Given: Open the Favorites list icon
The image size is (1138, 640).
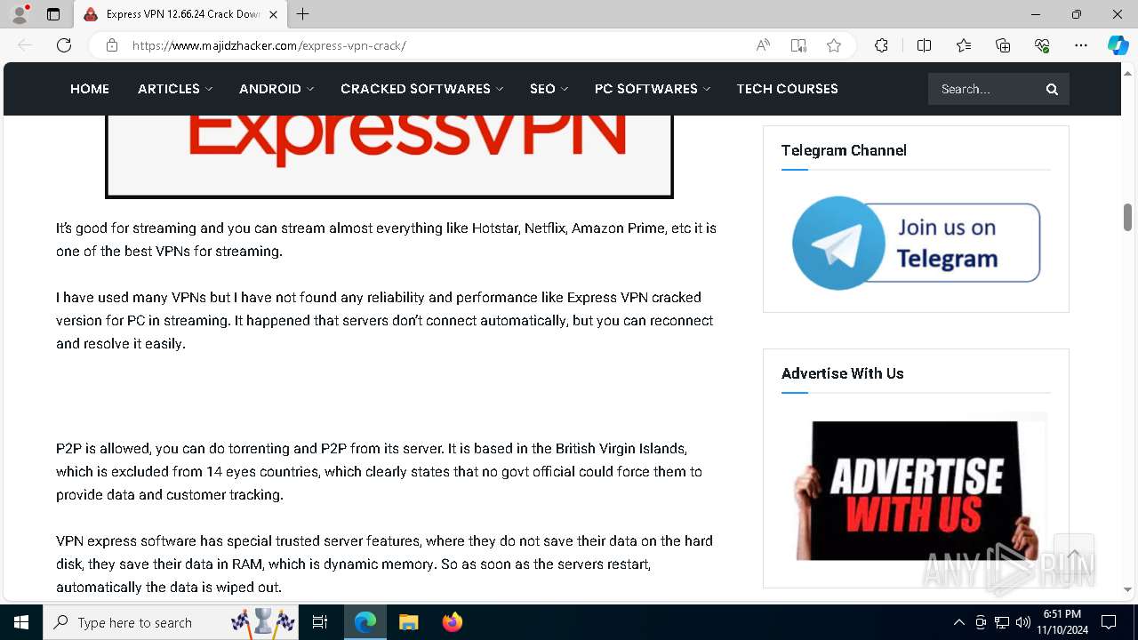Looking at the screenshot, I should coord(964,45).
